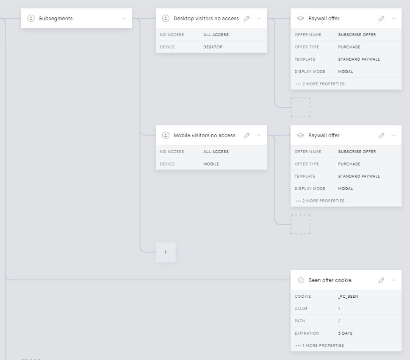Edit the Seen offer cookie card

tap(382, 280)
